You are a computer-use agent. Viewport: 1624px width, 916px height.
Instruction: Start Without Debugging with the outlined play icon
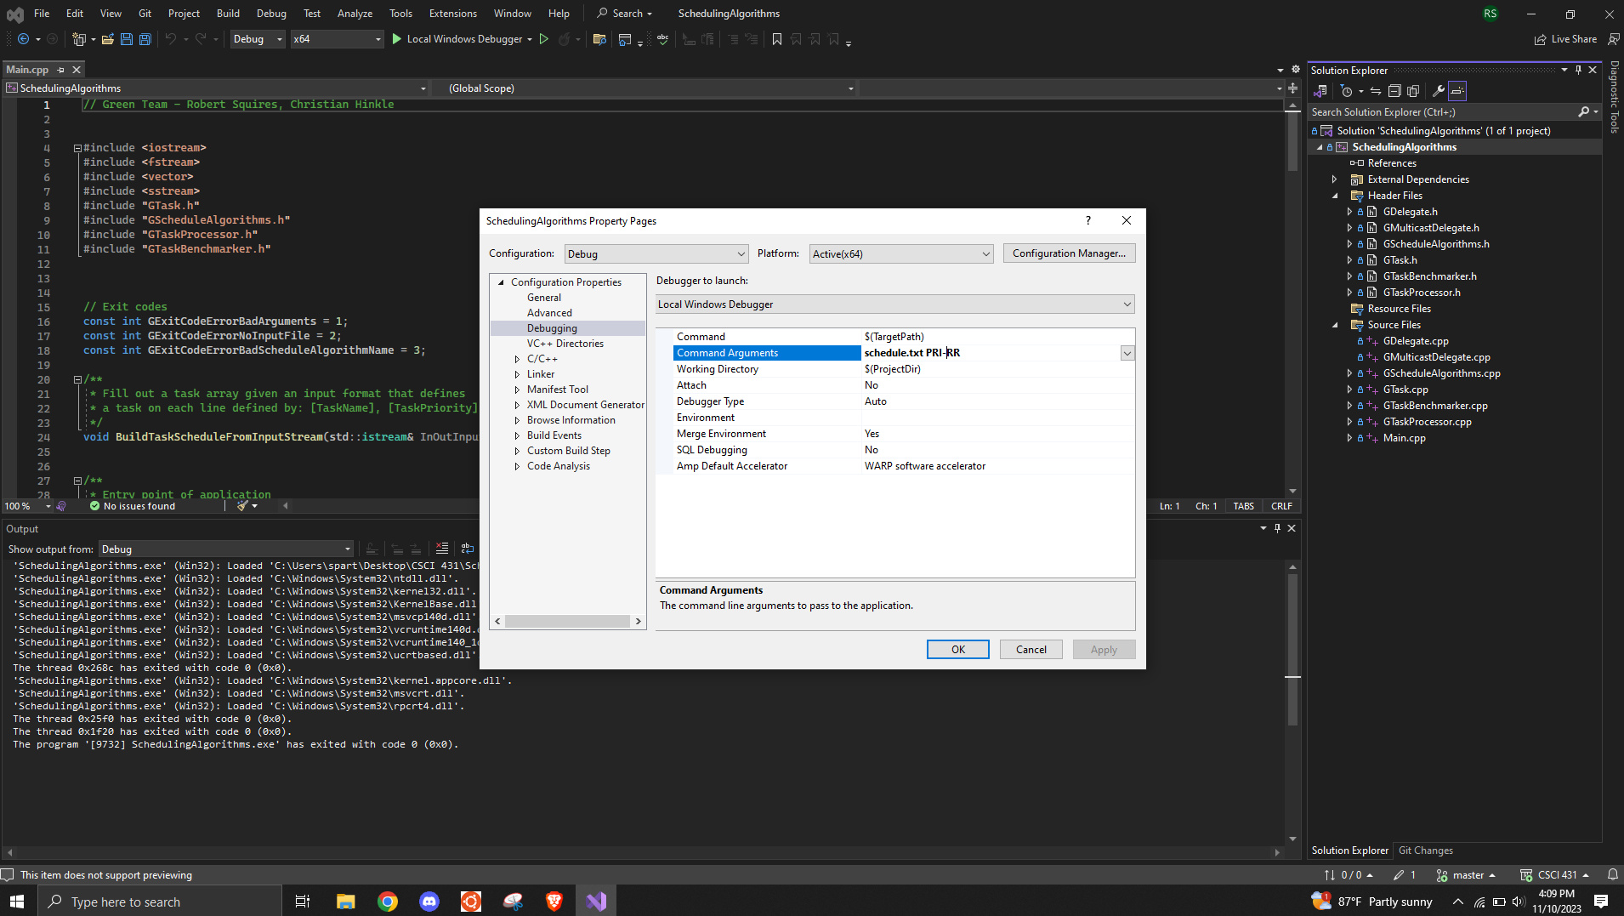click(x=544, y=39)
